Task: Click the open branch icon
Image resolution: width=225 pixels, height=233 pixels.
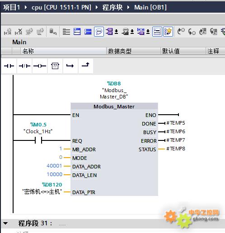Action: 70,66
